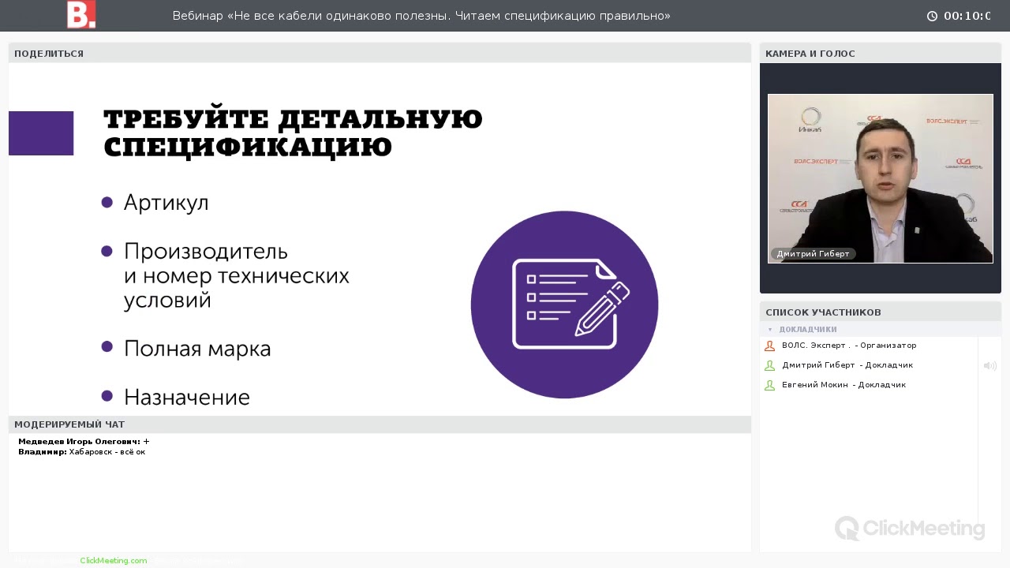Image resolution: width=1010 pixels, height=568 pixels.
Task: Click the speaker video thumbnail
Action: [881, 178]
